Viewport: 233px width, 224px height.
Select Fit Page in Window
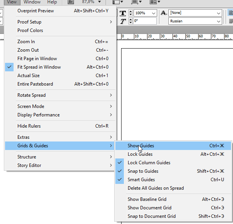(60, 59)
